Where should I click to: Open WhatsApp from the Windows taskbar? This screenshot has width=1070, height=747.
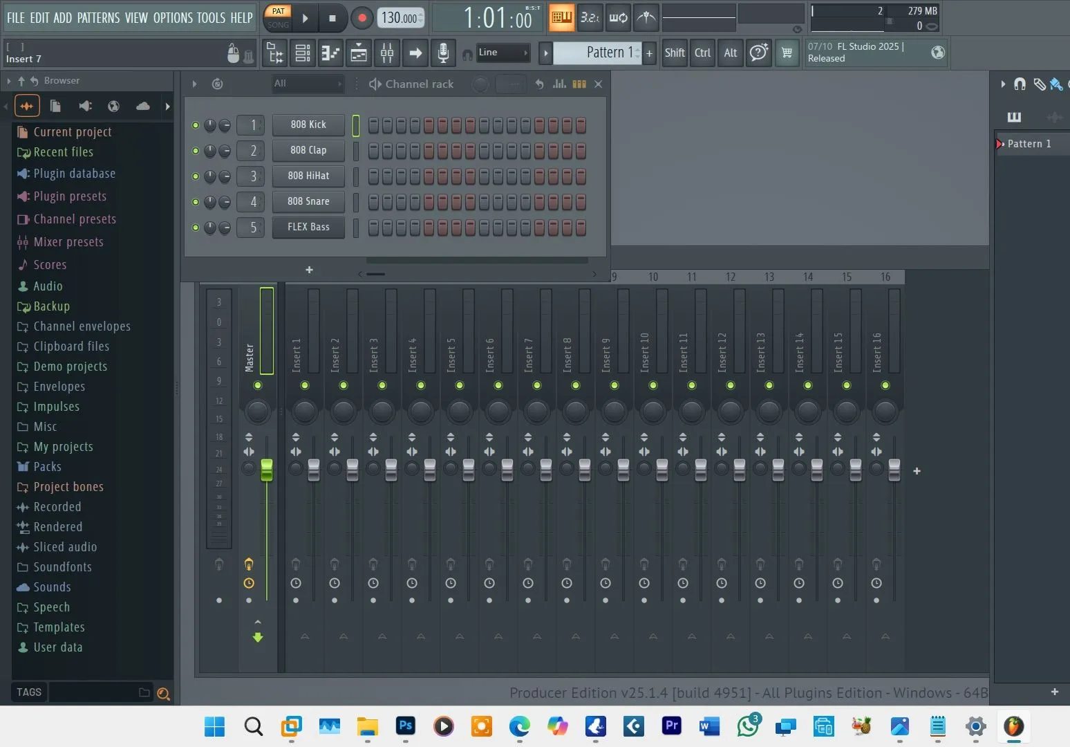[748, 726]
